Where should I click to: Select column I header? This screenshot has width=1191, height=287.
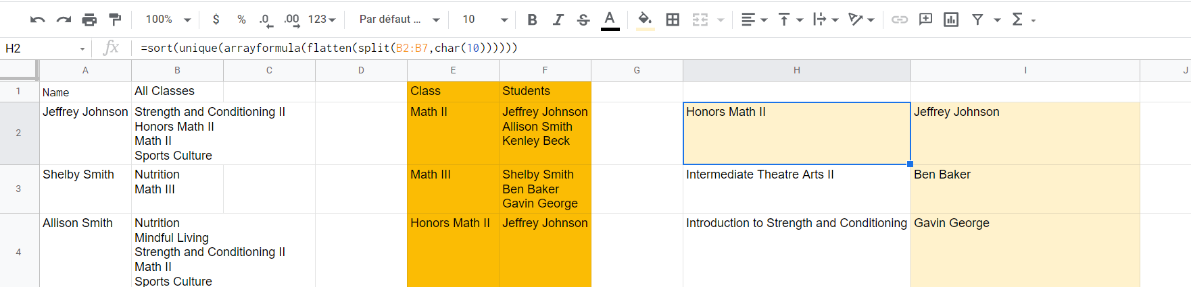tap(1025, 70)
